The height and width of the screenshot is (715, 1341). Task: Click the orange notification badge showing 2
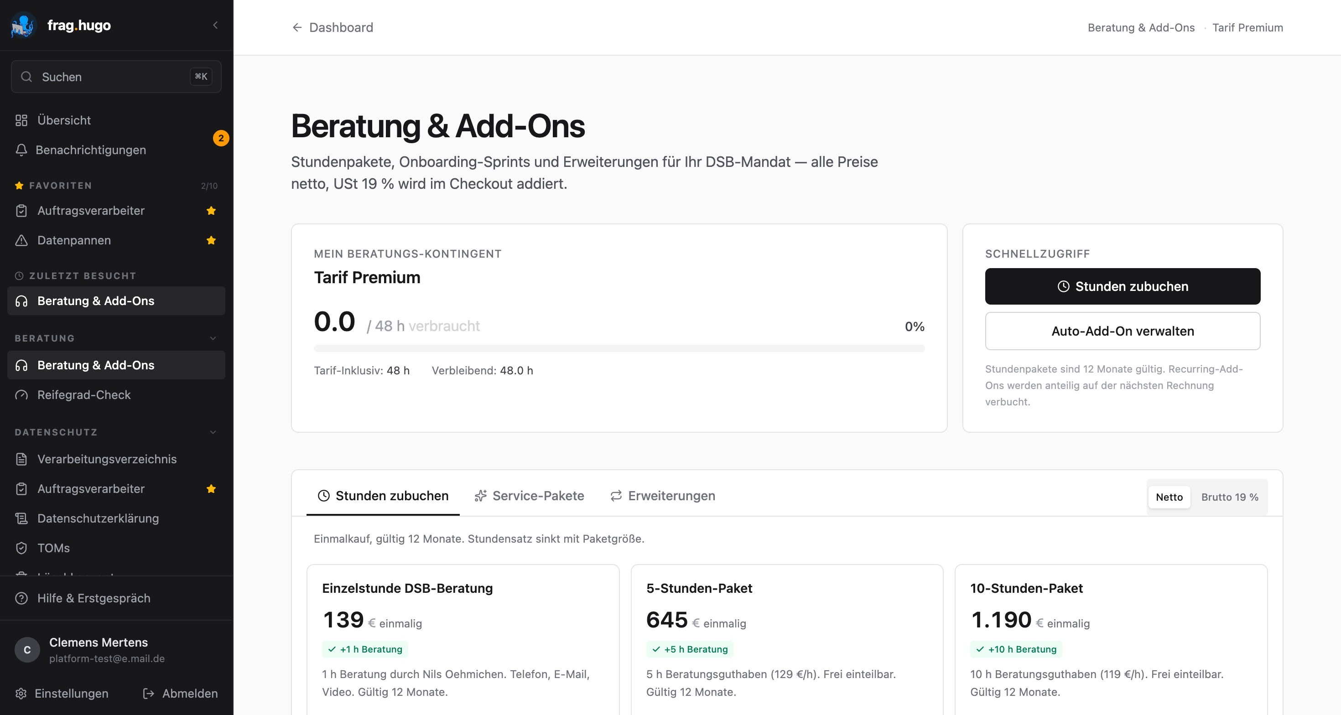(221, 138)
